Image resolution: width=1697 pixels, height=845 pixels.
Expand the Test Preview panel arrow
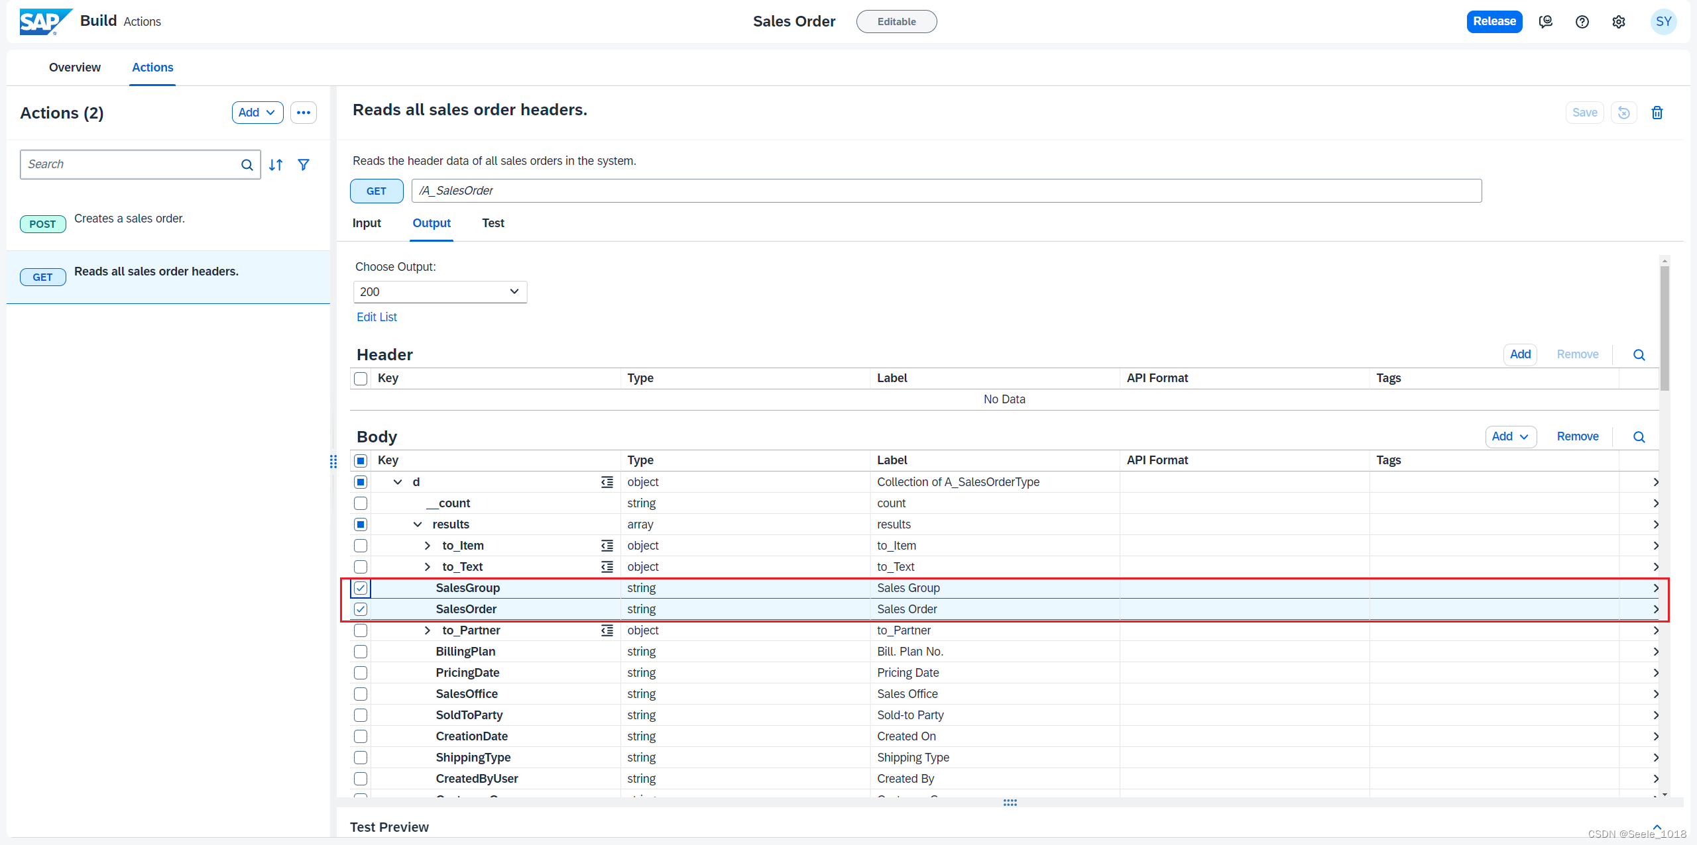(1657, 827)
